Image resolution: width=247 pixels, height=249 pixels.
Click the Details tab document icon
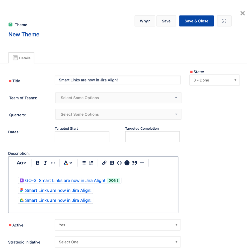pyautogui.click(x=15, y=58)
